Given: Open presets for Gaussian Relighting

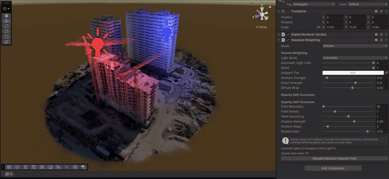Looking at the screenshot, I should point(381,40).
